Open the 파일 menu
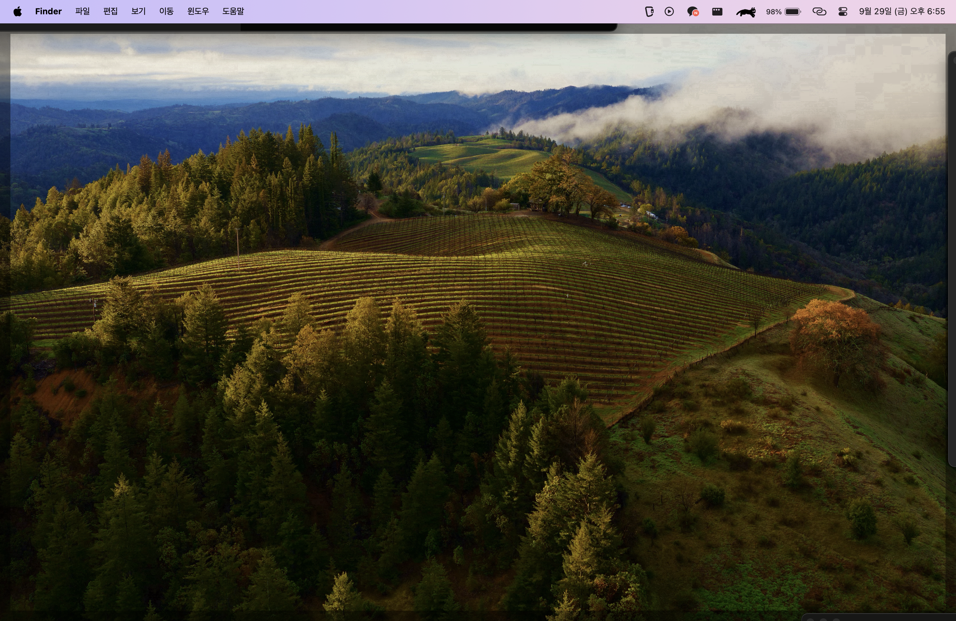Viewport: 956px width, 621px height. [82, 11]
